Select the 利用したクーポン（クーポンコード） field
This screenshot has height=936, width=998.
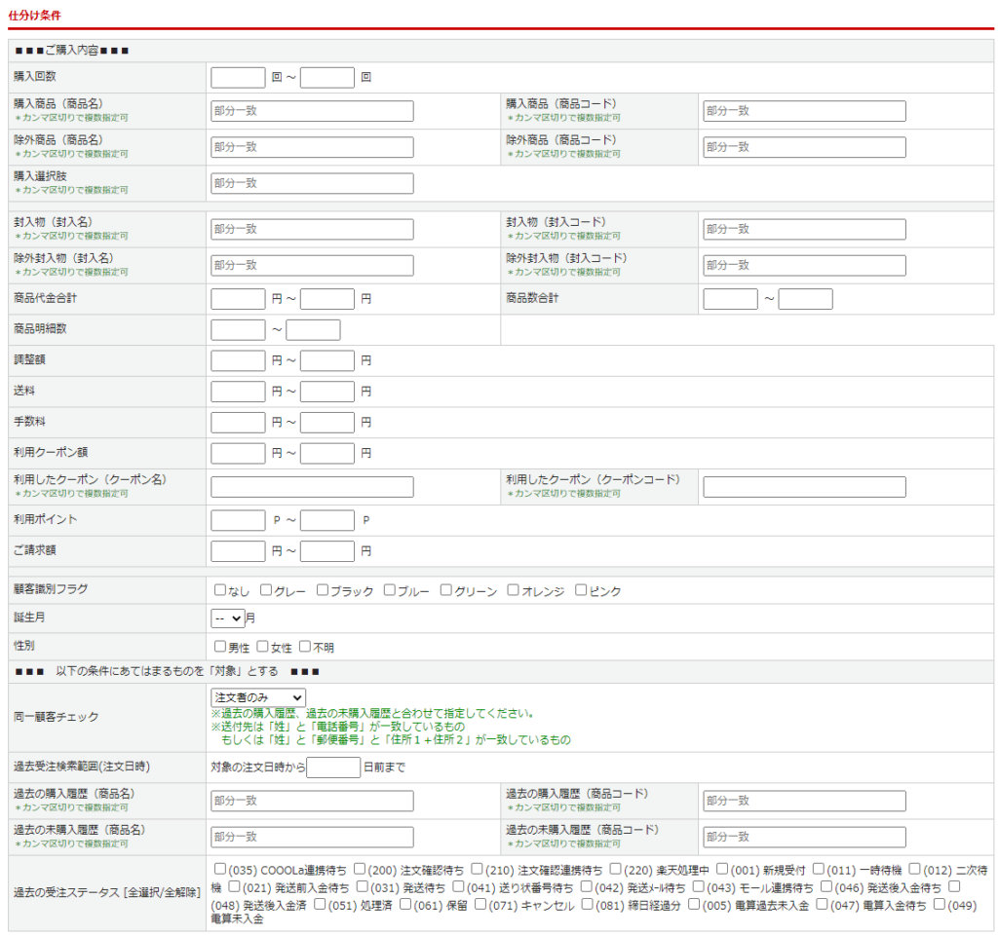pyautogui.click(x=804, y=487)
